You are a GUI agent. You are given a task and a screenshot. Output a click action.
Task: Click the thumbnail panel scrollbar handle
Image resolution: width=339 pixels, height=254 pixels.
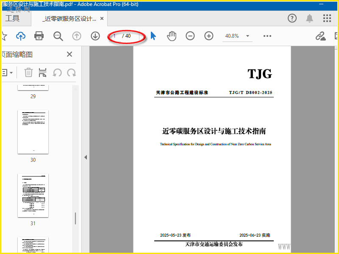pos(75,218)
